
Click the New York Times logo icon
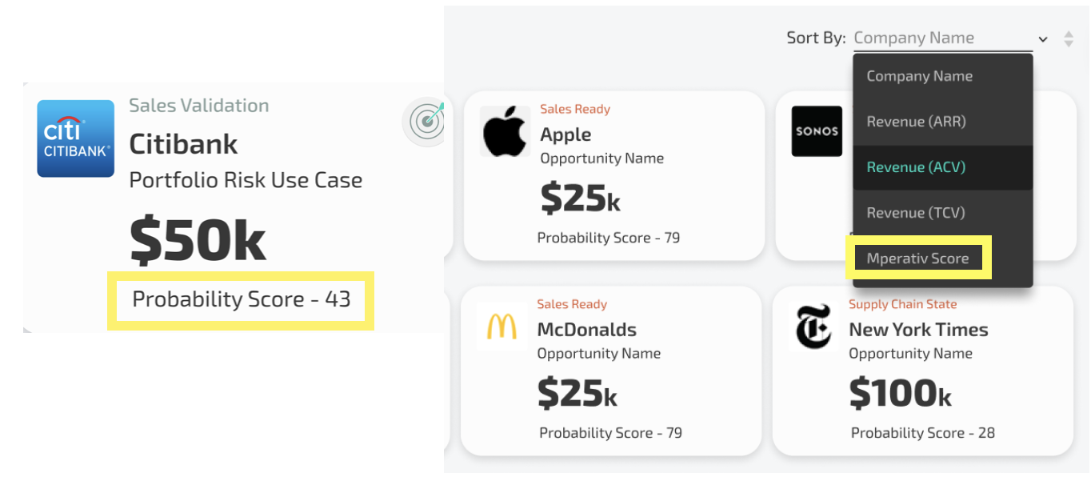813,327
